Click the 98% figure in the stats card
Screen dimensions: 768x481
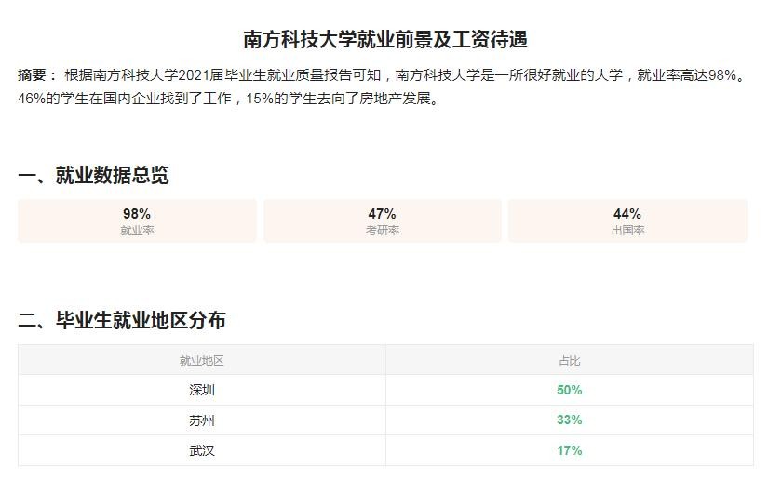pos(137,214)
